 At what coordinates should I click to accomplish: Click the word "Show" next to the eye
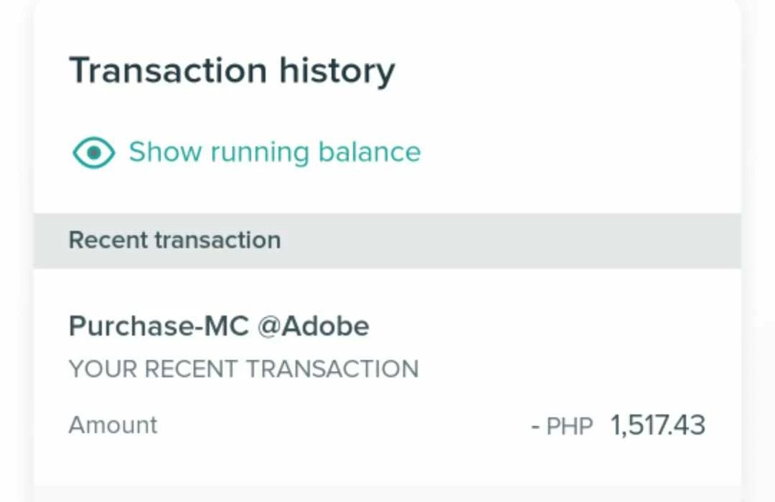pos(164,152)
